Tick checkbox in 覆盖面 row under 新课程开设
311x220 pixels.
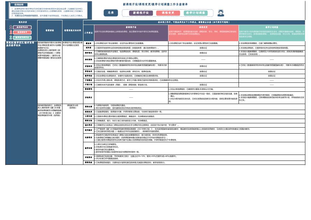pos(95,44)
